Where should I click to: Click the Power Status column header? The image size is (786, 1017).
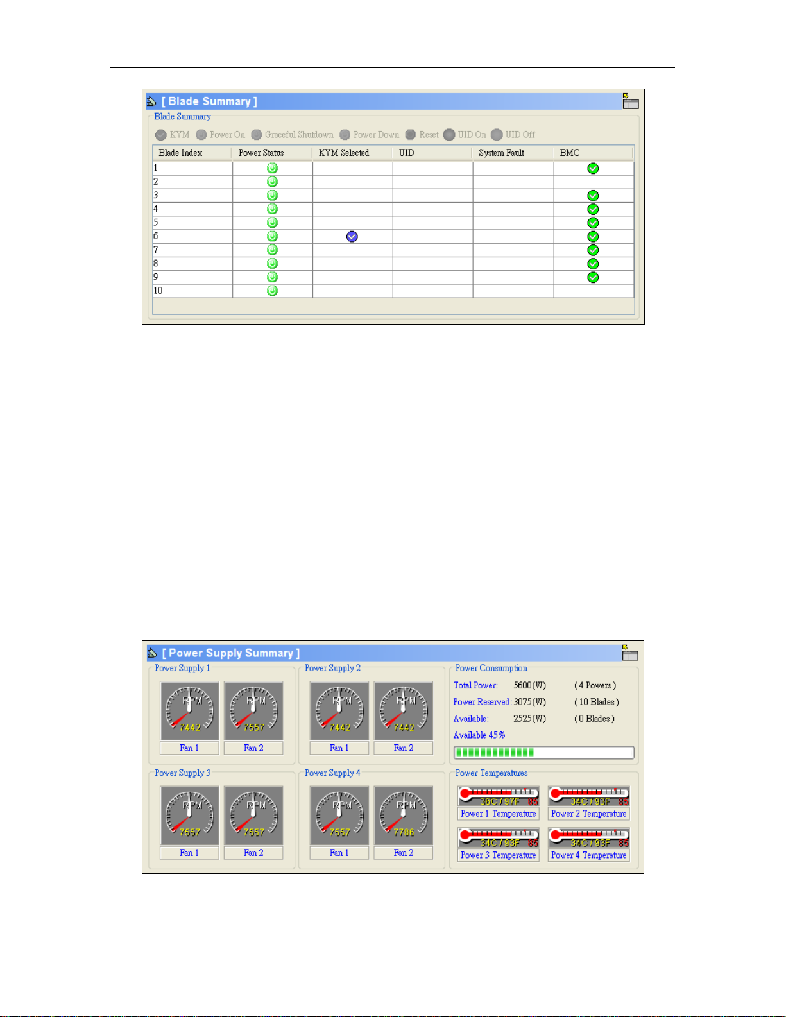[272, 153]
